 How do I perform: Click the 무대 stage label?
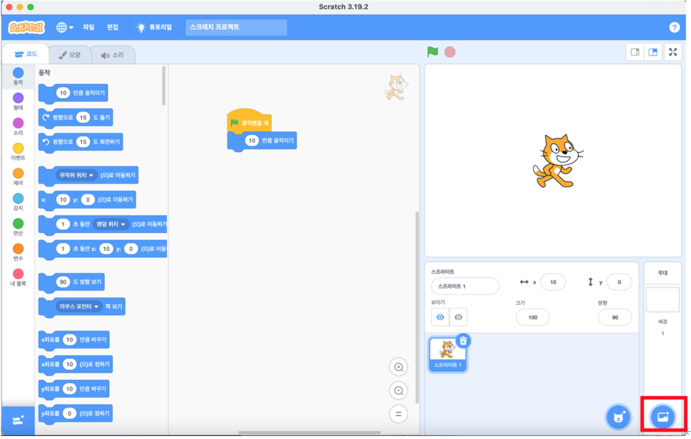pos(662,273)
